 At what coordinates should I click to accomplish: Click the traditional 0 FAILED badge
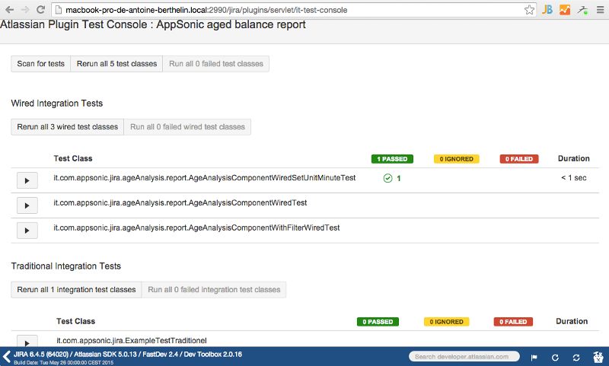coord(513,322)
